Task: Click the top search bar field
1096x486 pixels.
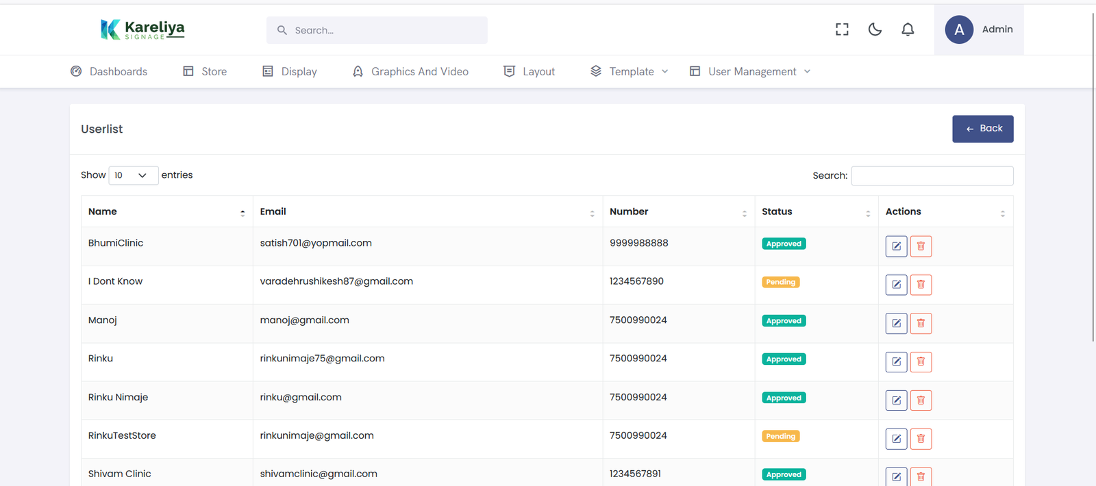Action: tap(377, 30)
